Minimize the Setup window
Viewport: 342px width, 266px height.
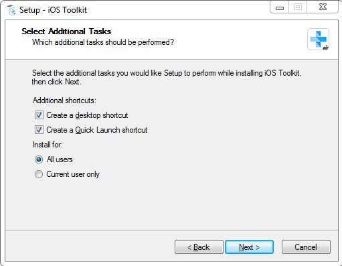tap(280, 7)
